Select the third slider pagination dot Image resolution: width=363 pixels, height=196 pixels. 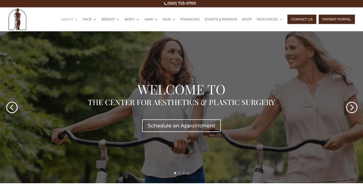(184, 173)
